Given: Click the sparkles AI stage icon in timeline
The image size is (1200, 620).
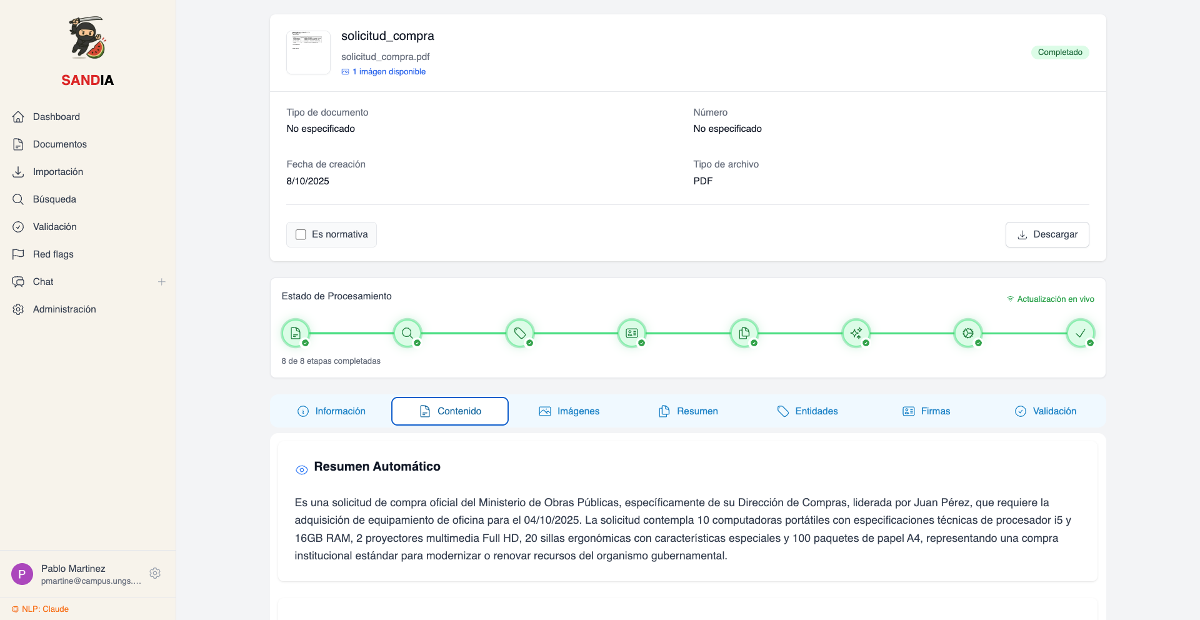Looking at the screenshot, I should point(856,333).
